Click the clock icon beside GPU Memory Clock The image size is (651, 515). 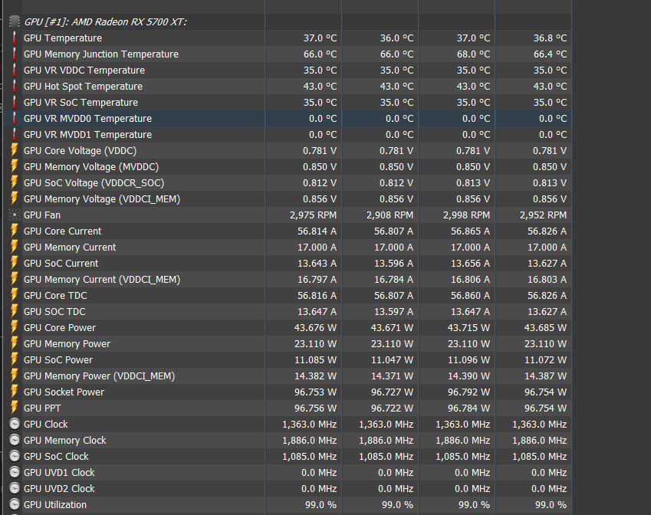pyautogui.click(x=15, y=441)
